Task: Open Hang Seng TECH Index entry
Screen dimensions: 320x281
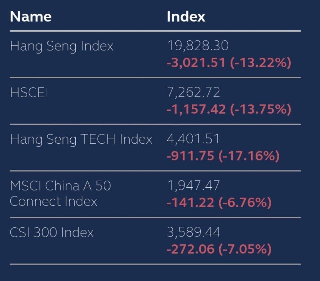Action: click(x=81, y=139)
